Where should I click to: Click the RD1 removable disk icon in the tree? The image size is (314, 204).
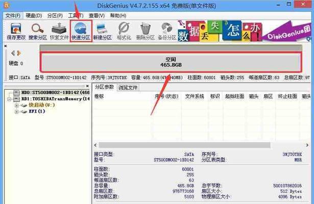click(16, 99)
